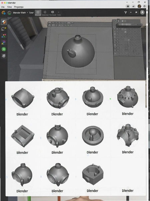Select the hollow square block model
Image resolution: width=150 pixels, height=201 pixels.
pyautogui.click(x=93, y=174)
